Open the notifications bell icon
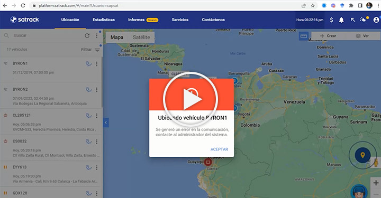The width and height of the screenshot is (381, 198). pos(341,20)
